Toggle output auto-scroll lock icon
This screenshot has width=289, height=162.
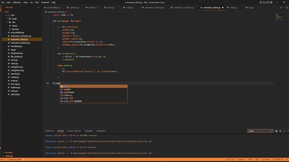pyautogui.click(x=280, y=131)
